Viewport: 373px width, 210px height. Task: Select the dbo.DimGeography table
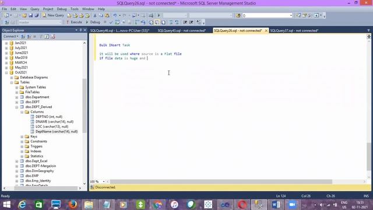(x=40, y=171)
